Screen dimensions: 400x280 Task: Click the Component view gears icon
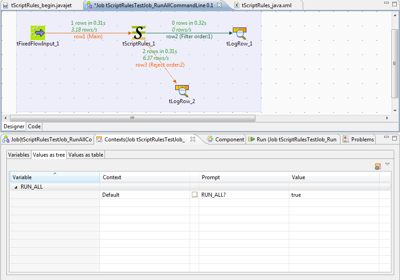click(x=209, y=139)
